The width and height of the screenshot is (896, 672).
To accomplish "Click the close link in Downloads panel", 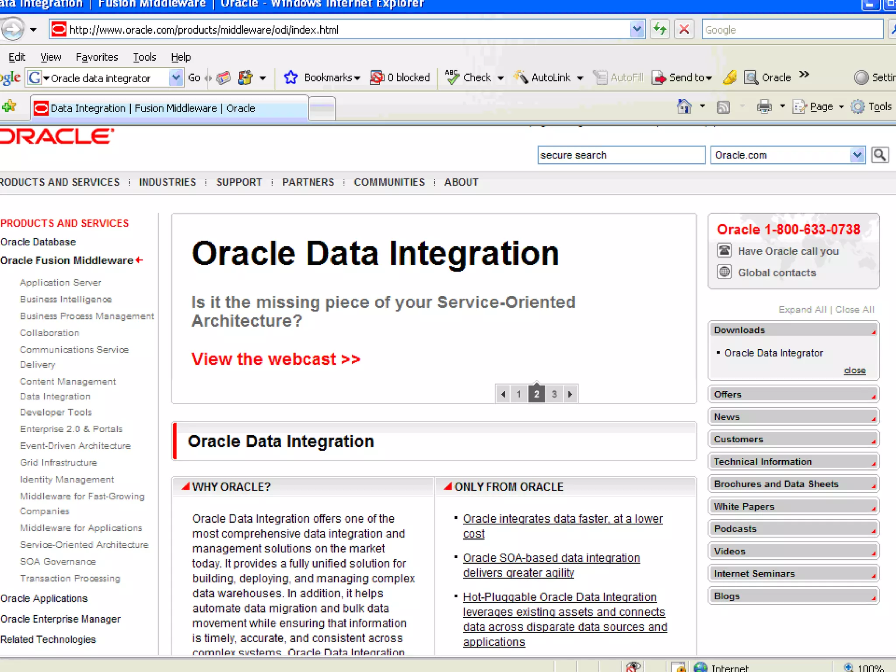I will (855, 370).
